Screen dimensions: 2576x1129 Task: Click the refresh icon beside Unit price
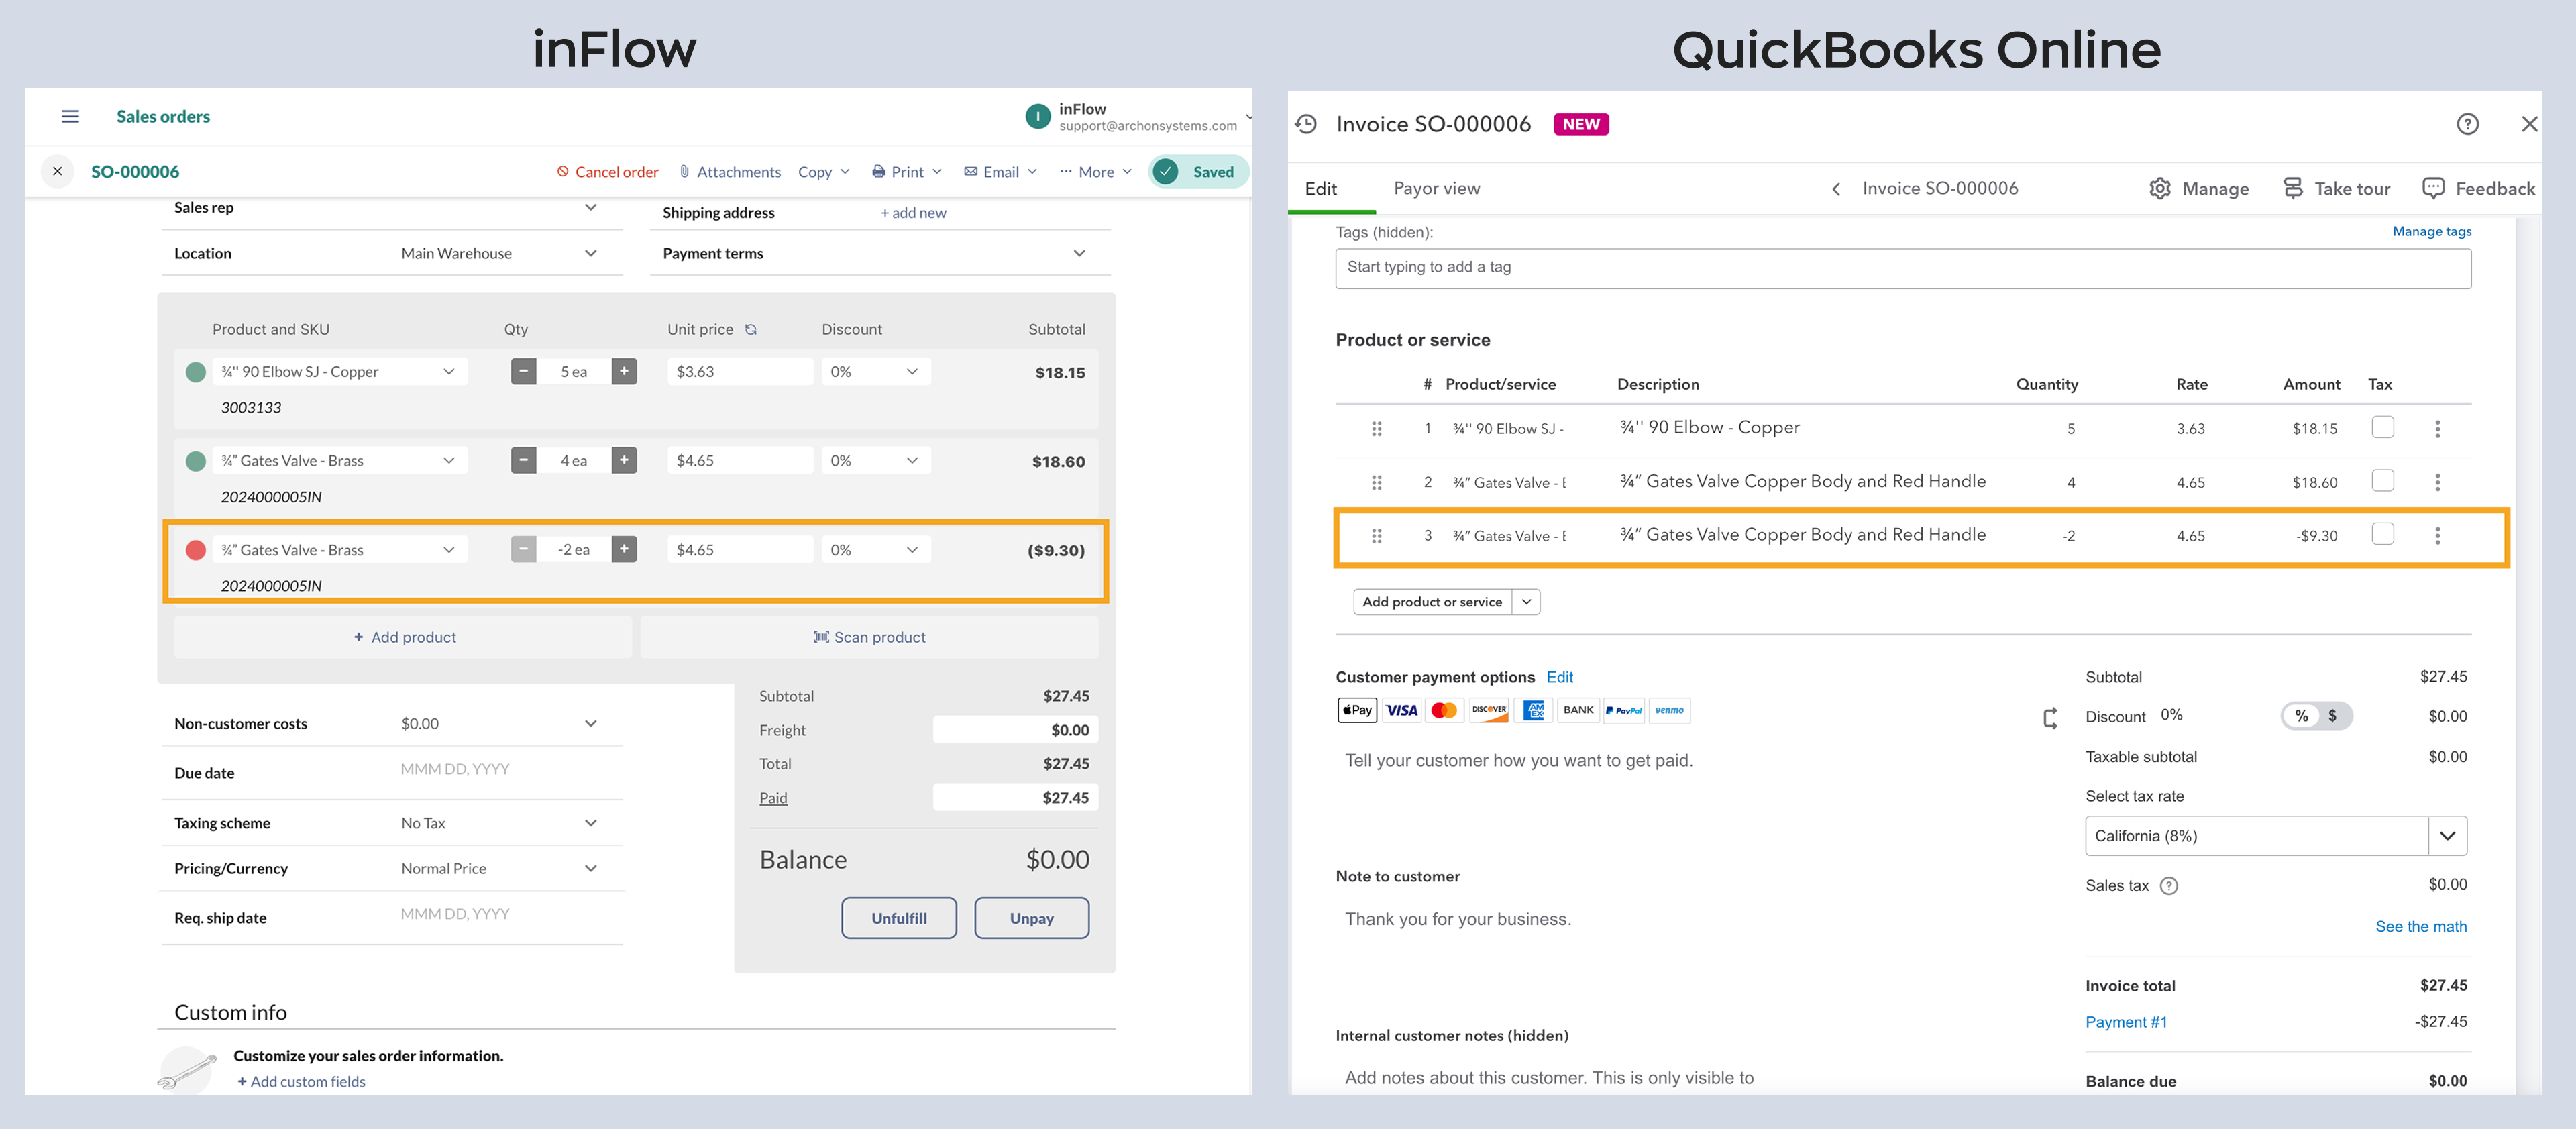[751, 328]
